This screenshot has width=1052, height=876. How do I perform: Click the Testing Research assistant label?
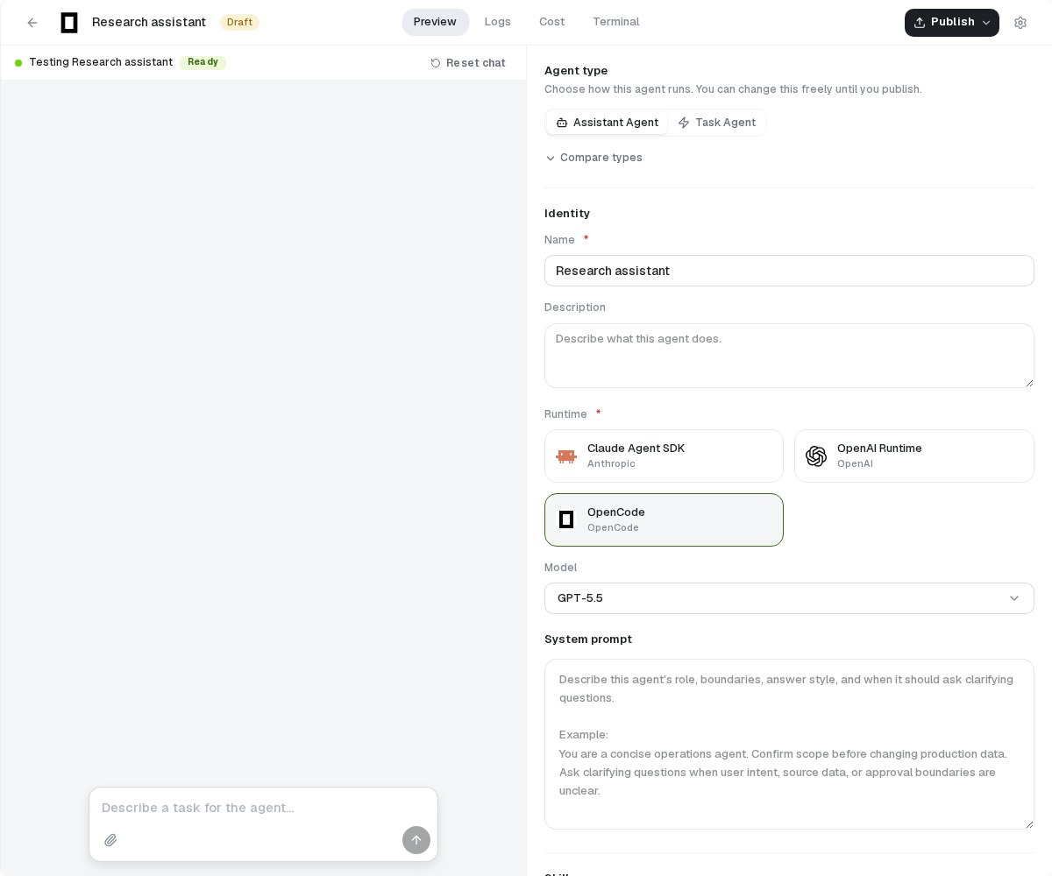point(101,62)
